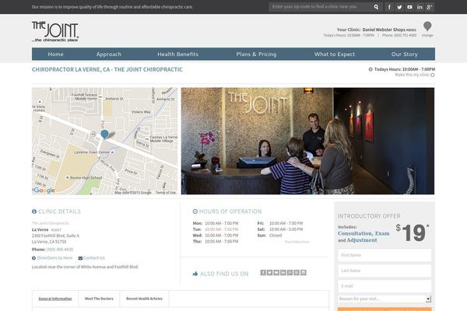Click the Terms of Use map link
Screen dimensions: 467x311
tap(166, 193)
